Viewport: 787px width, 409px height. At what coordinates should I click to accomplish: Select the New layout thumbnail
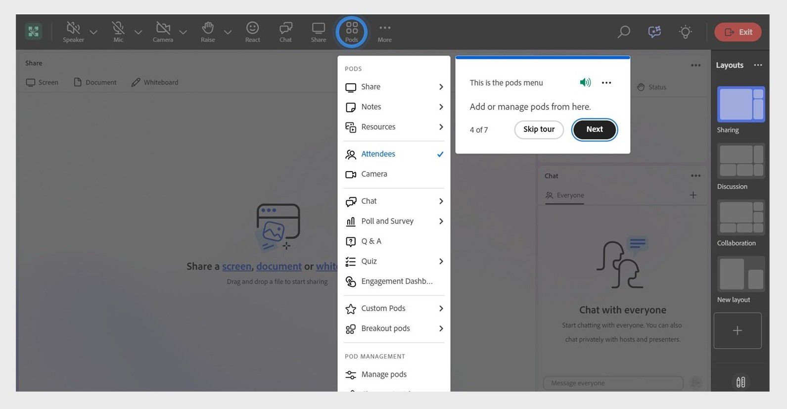[741, 274]
